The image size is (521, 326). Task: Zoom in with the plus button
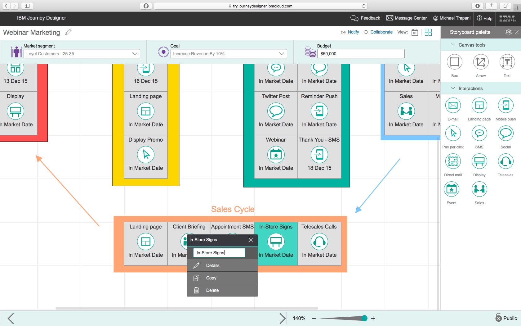373,318
